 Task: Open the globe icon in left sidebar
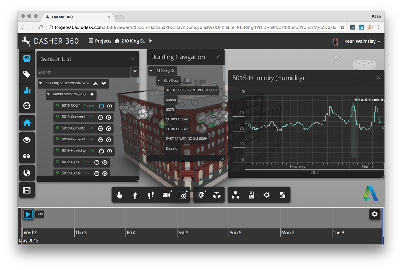pos(27,173)
